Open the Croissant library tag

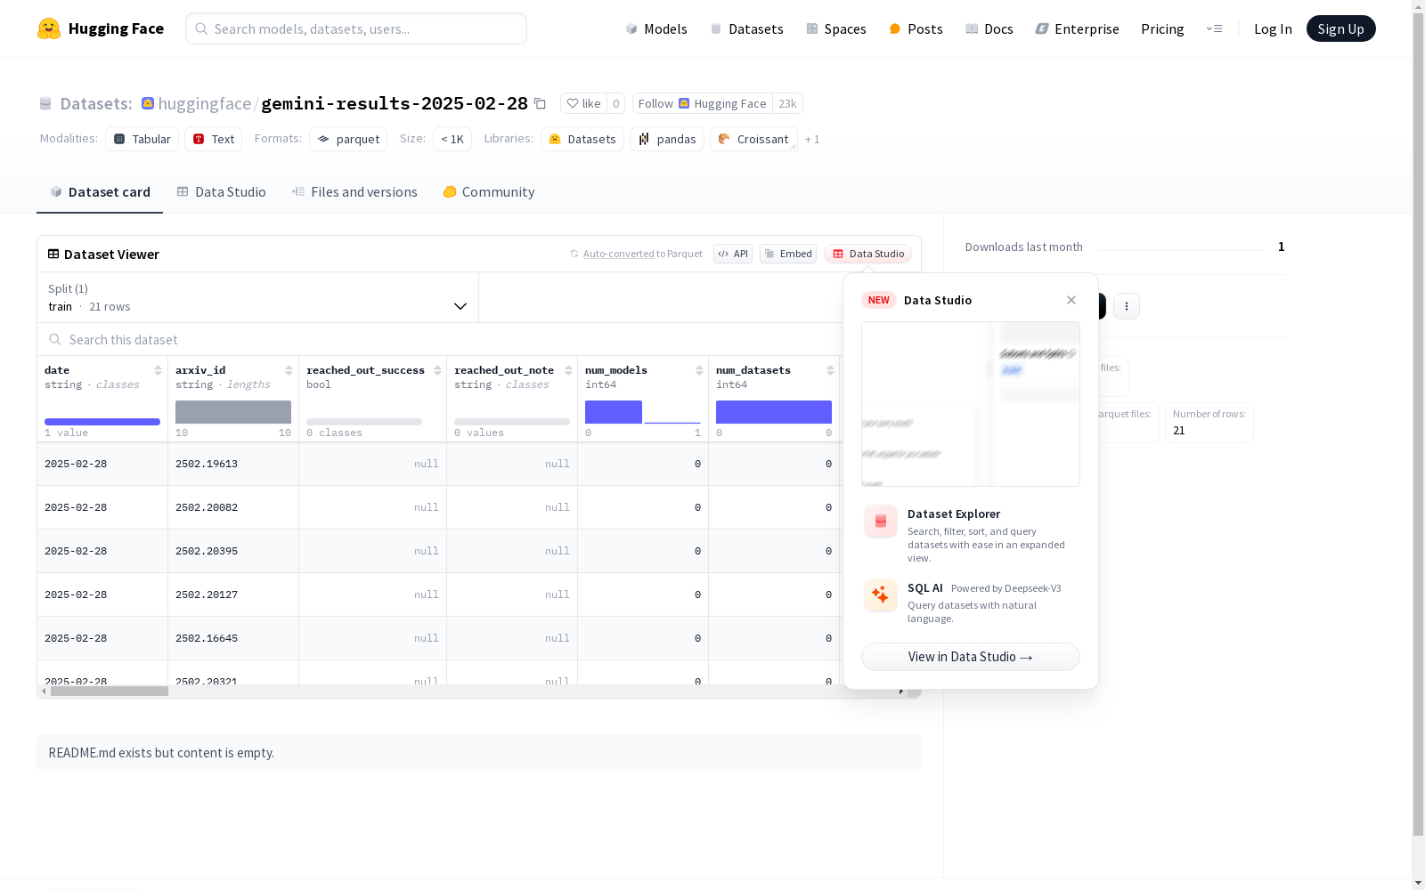[753, 139]
